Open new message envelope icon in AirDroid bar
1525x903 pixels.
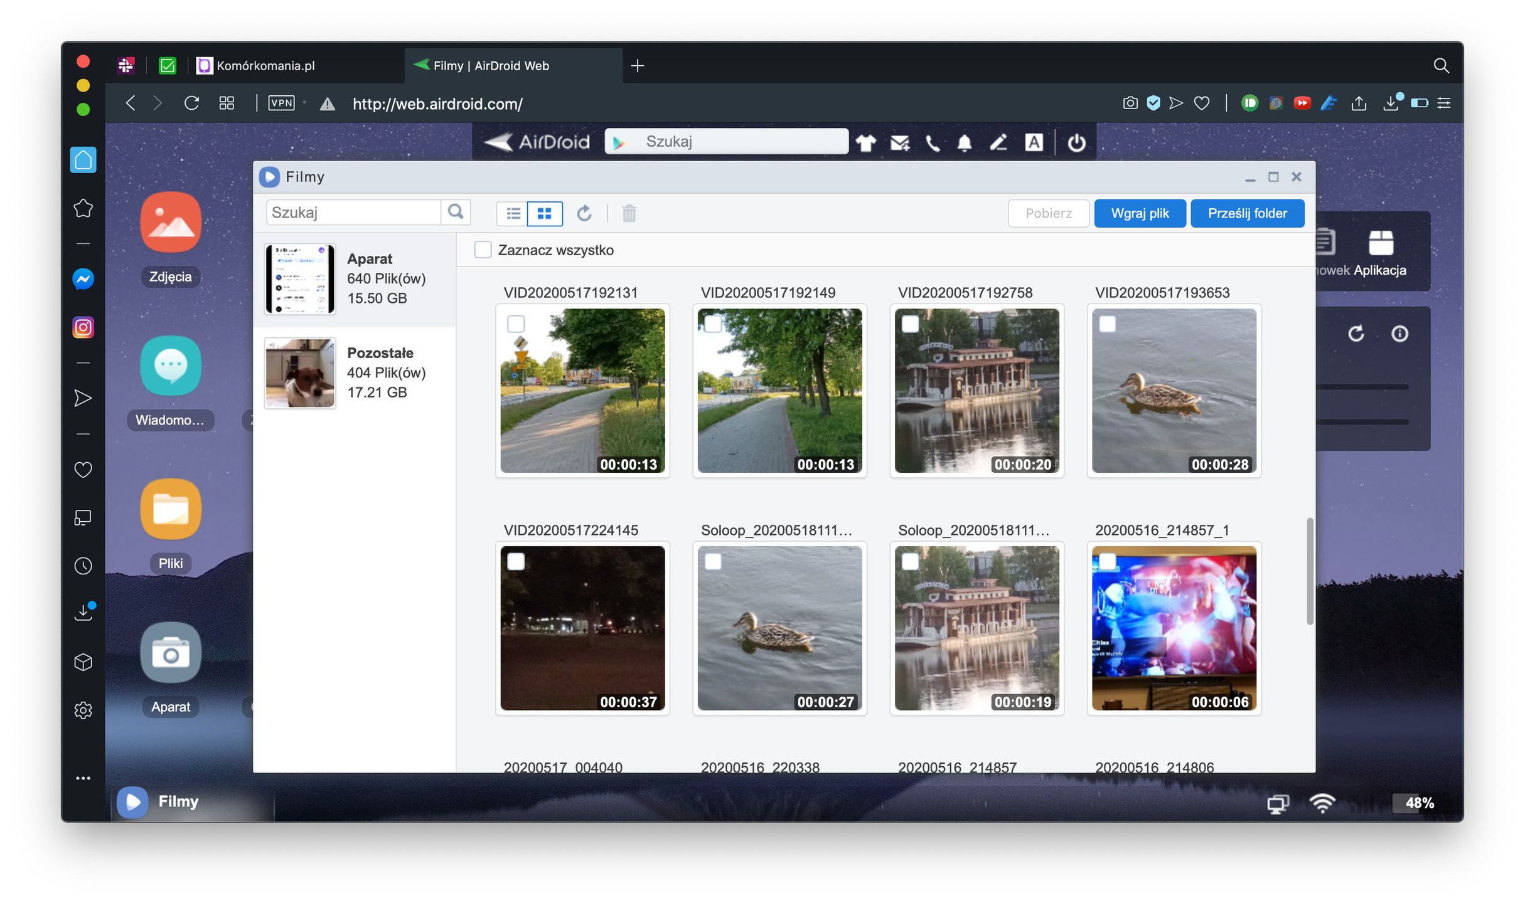point(900,143)
